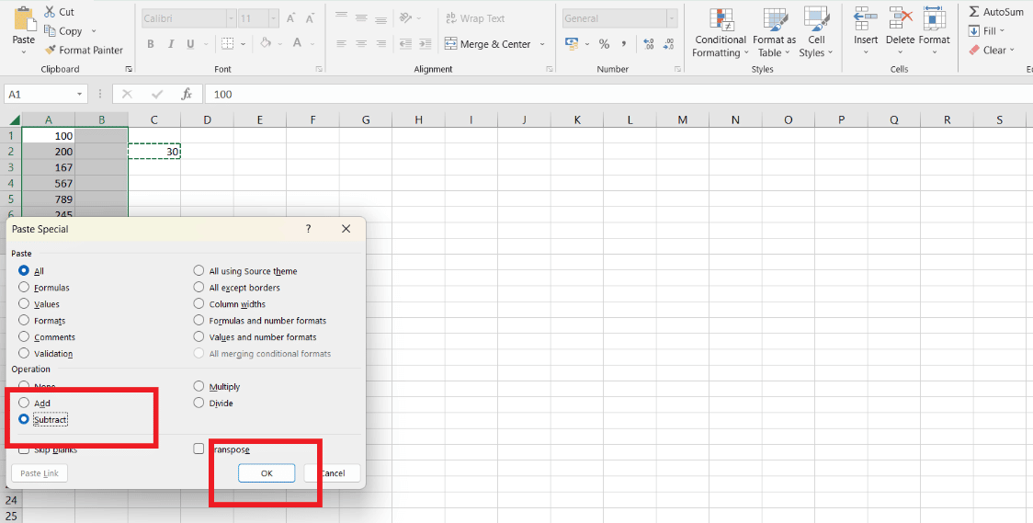Select All except borders option

[199, 287]
